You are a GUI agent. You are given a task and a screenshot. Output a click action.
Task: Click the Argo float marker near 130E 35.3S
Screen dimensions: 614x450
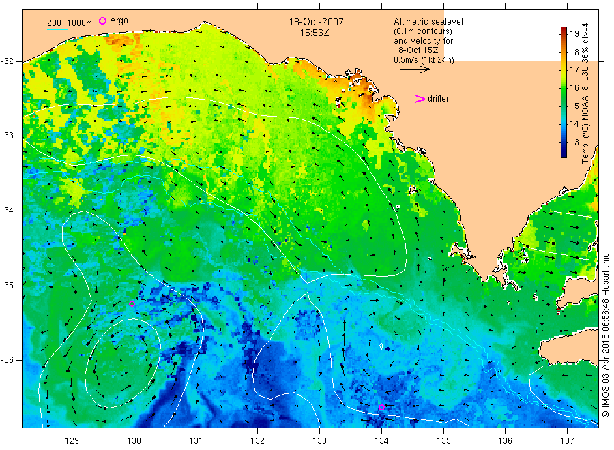(x=132, y=303)
